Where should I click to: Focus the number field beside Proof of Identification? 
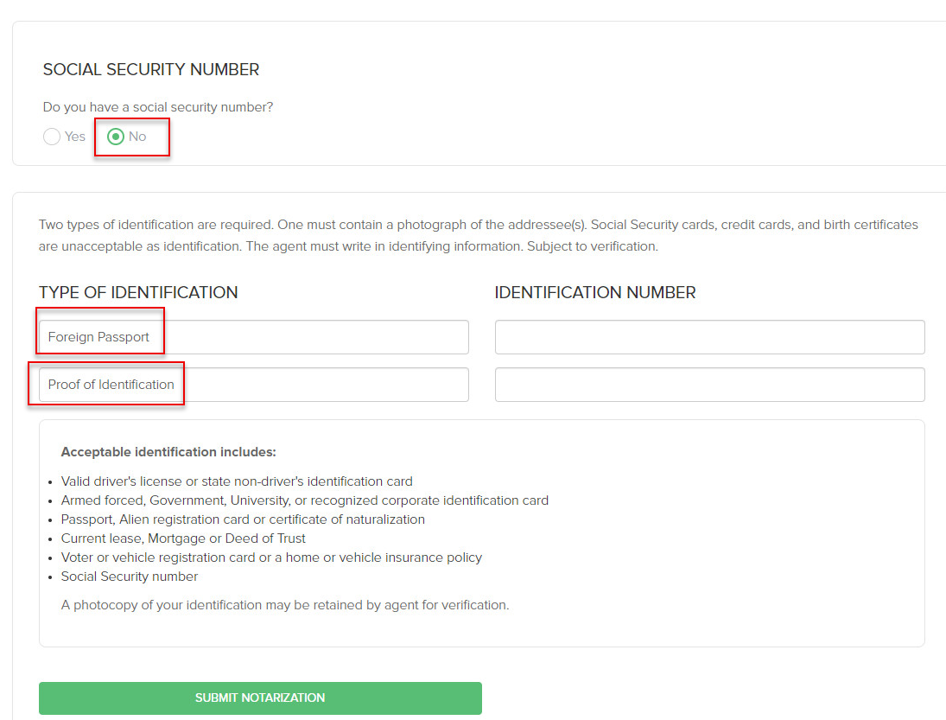[709, 385]
